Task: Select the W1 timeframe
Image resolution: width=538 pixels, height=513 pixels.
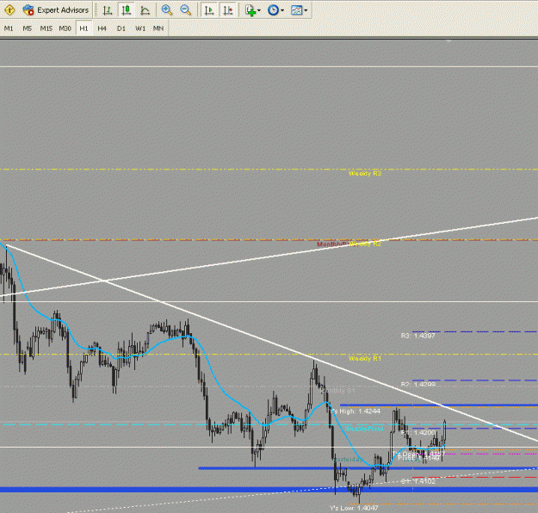Action: (x=140, y=28)
